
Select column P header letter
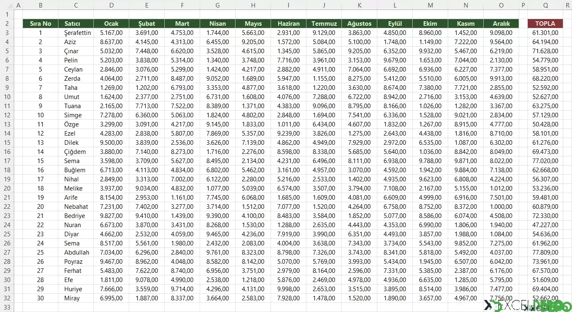(523, 5)
